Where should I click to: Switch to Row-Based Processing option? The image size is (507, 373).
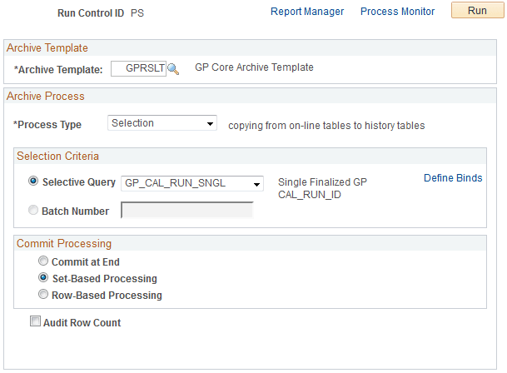pyautogui.click(x=45, y=295)
